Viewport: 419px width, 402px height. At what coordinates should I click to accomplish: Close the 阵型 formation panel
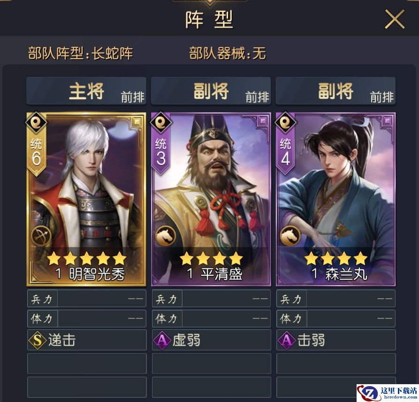tap(395, 19)
